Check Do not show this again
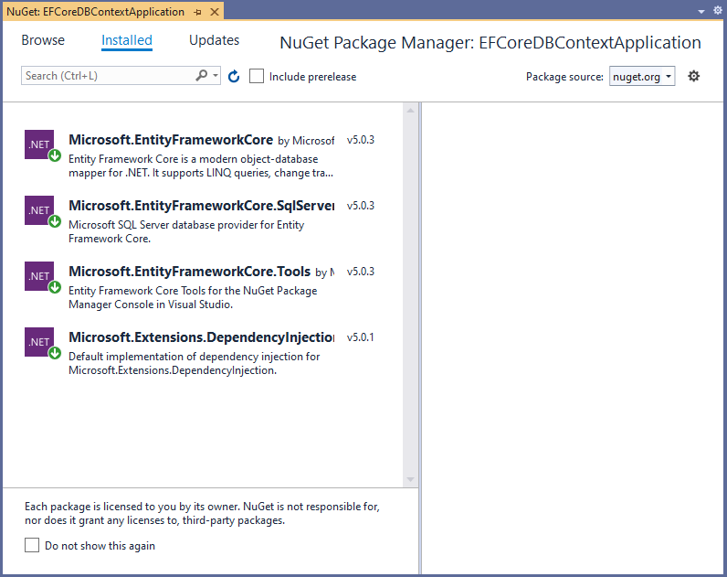Image resolution: width=727 pixels, height=577 pixels. 32,545
